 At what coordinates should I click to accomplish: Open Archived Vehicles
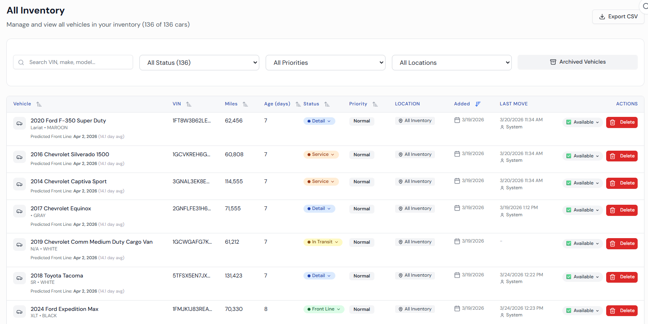[578, 62]
